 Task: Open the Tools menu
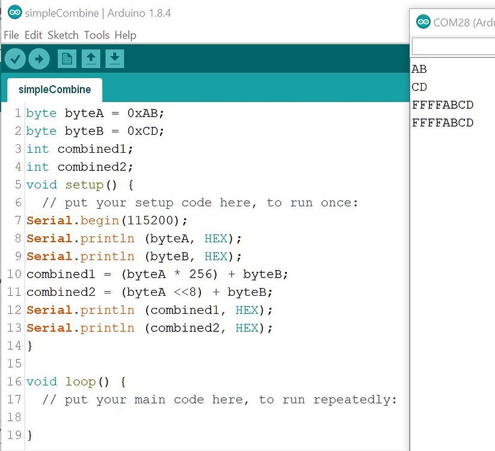pos(97,35)
